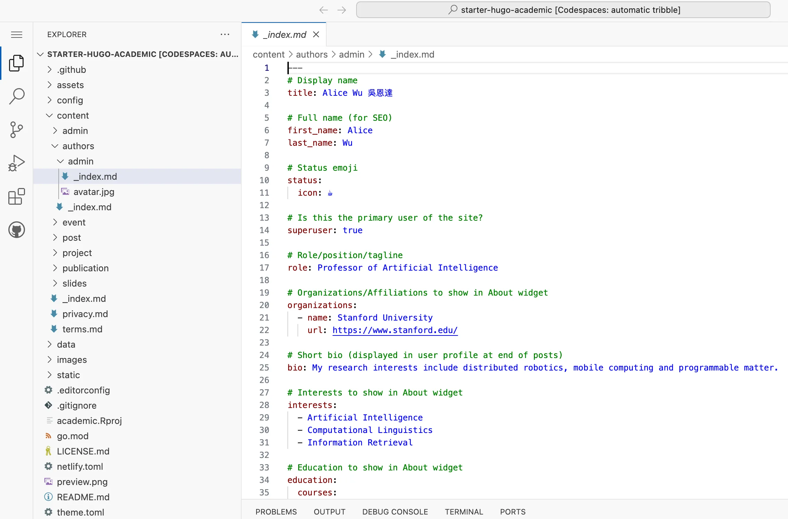Expand the publication folder
788x519 pixels.
click(x=85, y=268)
